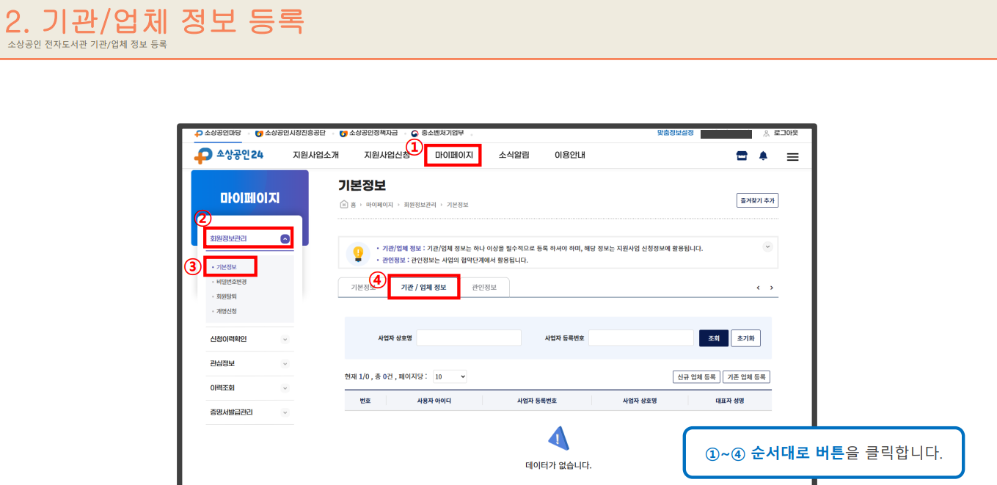The height and width of the screenshot is (485, 997).
Task: Open the notification bell icon
Action: pos(763,156)
